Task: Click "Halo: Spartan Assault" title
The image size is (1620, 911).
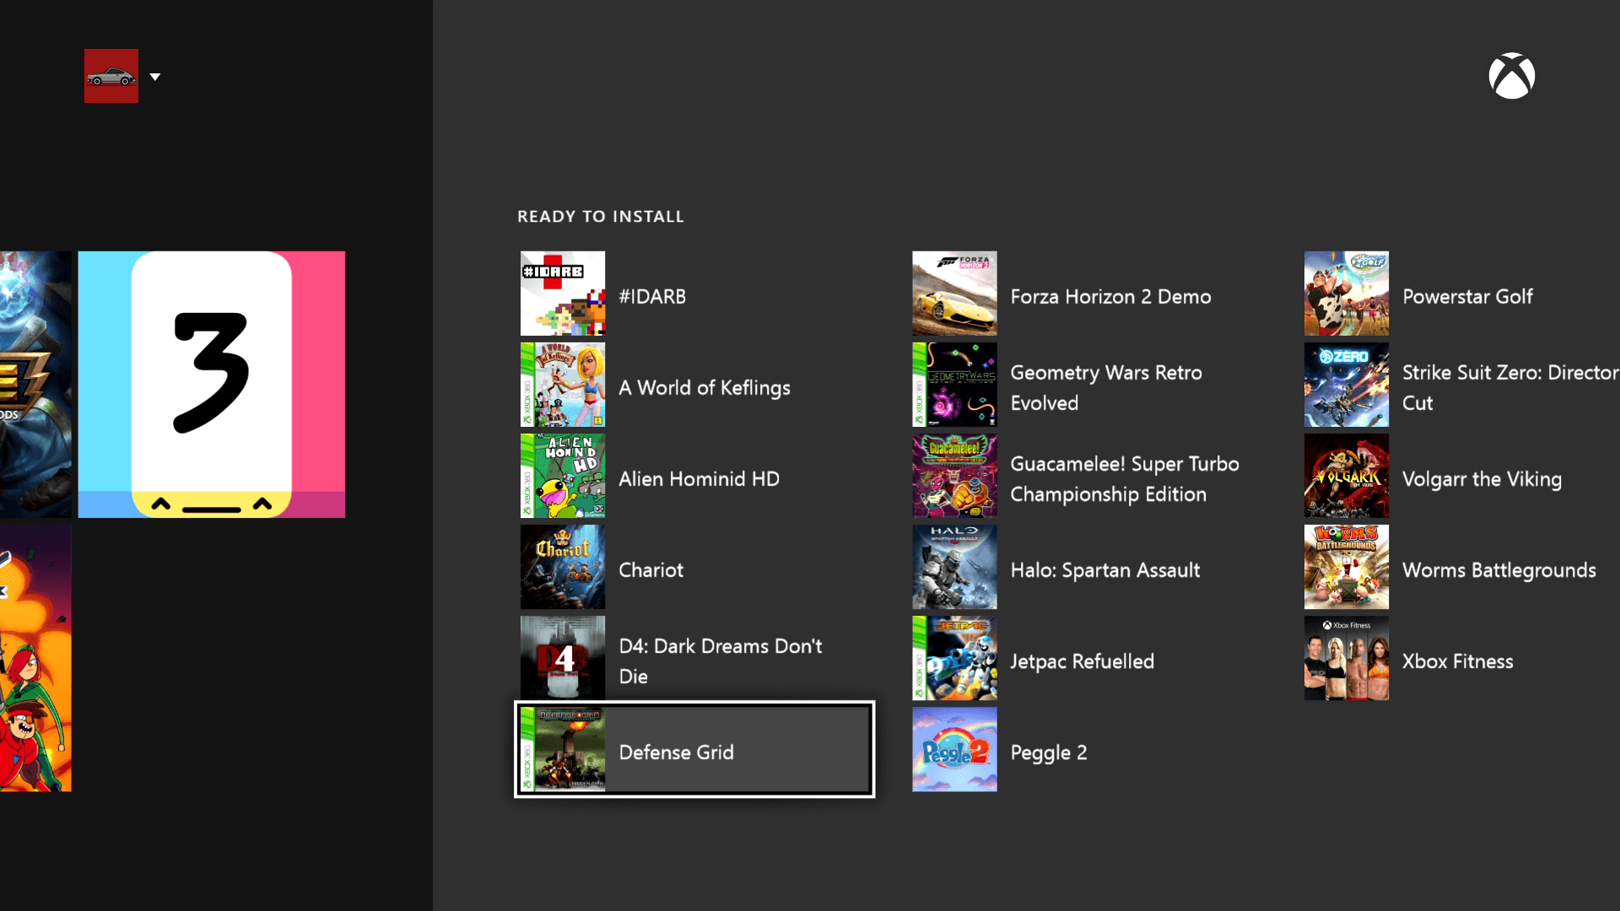Action: (x=1105, y=570)
